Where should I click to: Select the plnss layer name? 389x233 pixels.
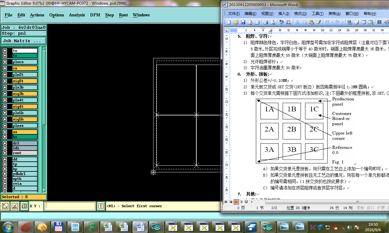tap(25, 126)
